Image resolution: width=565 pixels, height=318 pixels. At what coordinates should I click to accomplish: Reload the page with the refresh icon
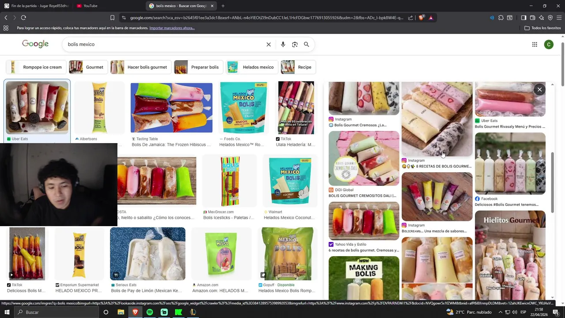point(23,18)
